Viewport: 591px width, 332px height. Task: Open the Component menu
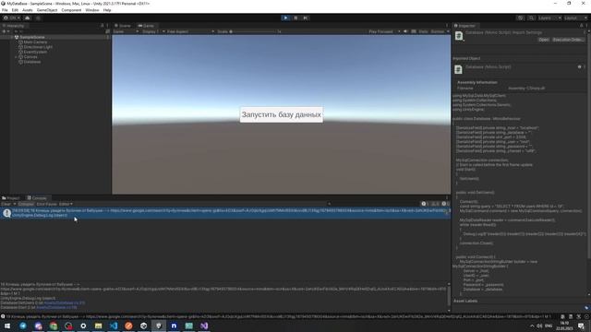[x=71, y=10]
